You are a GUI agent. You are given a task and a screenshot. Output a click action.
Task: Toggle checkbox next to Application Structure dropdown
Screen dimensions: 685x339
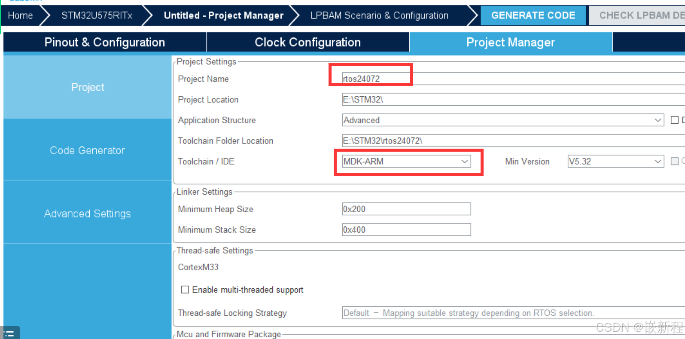coord(675,120)
